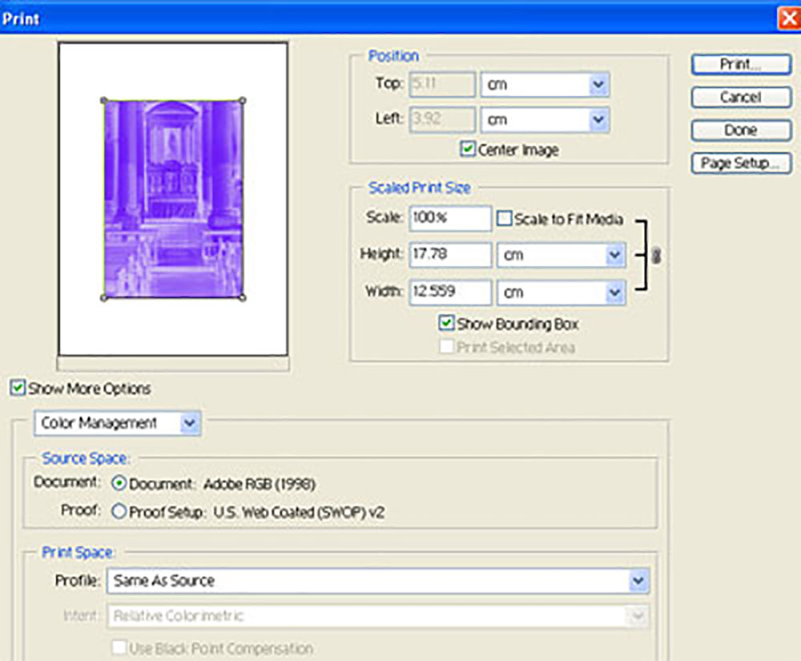Open the Left position units dropdown
The image size is (801, 661).
545,120
